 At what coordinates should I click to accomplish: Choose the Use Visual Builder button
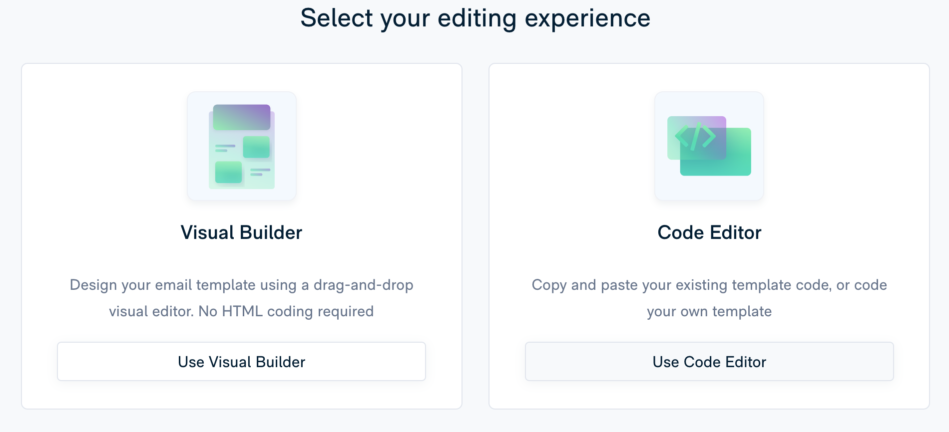[x=242, y=362]
